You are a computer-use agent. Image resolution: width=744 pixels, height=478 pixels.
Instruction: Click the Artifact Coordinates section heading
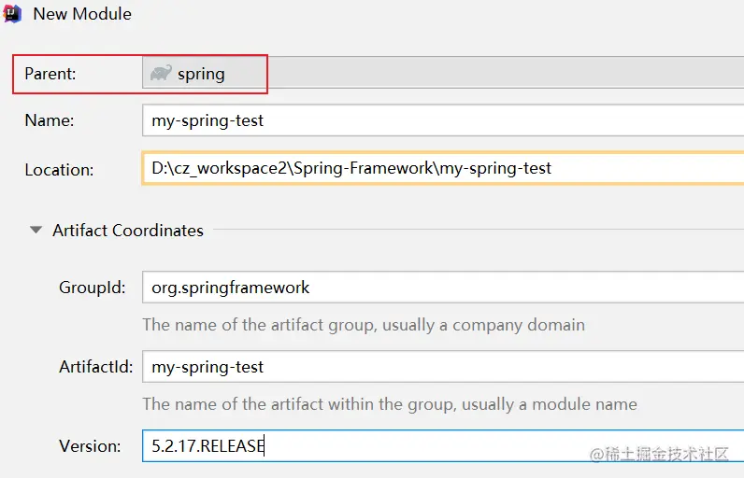[128, 230]
